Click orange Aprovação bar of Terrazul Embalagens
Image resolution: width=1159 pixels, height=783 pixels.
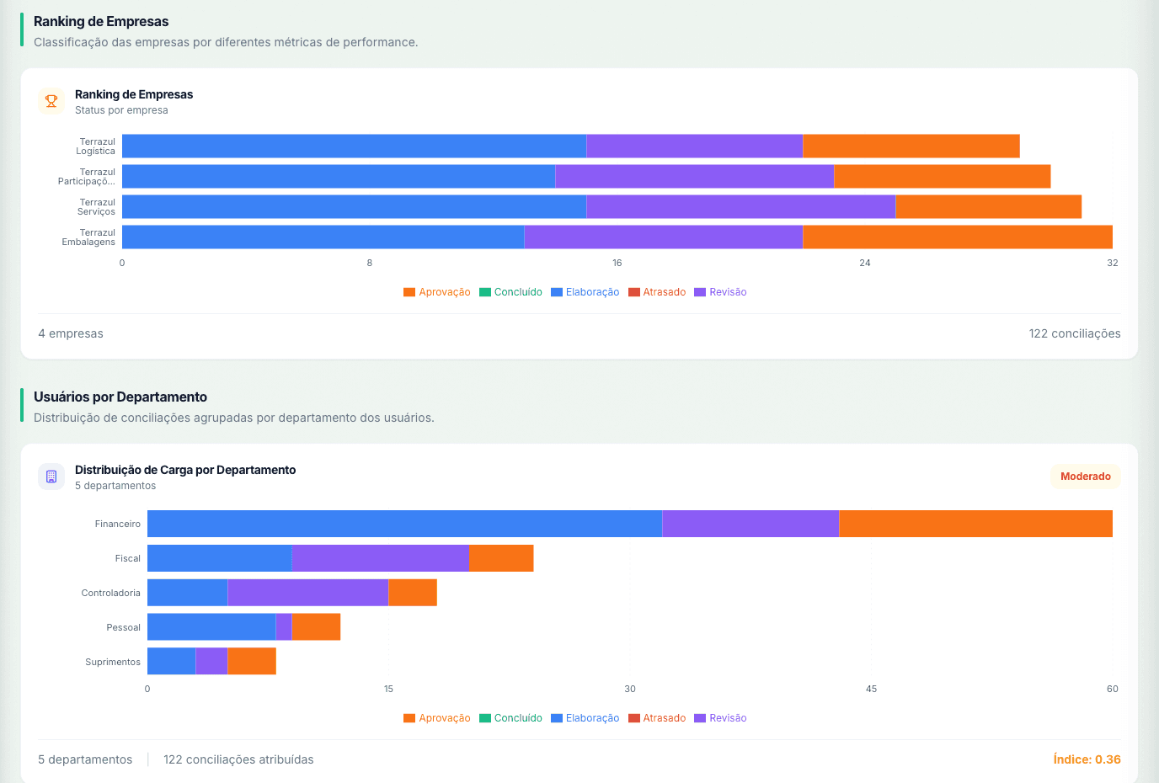tap(958, 237)
